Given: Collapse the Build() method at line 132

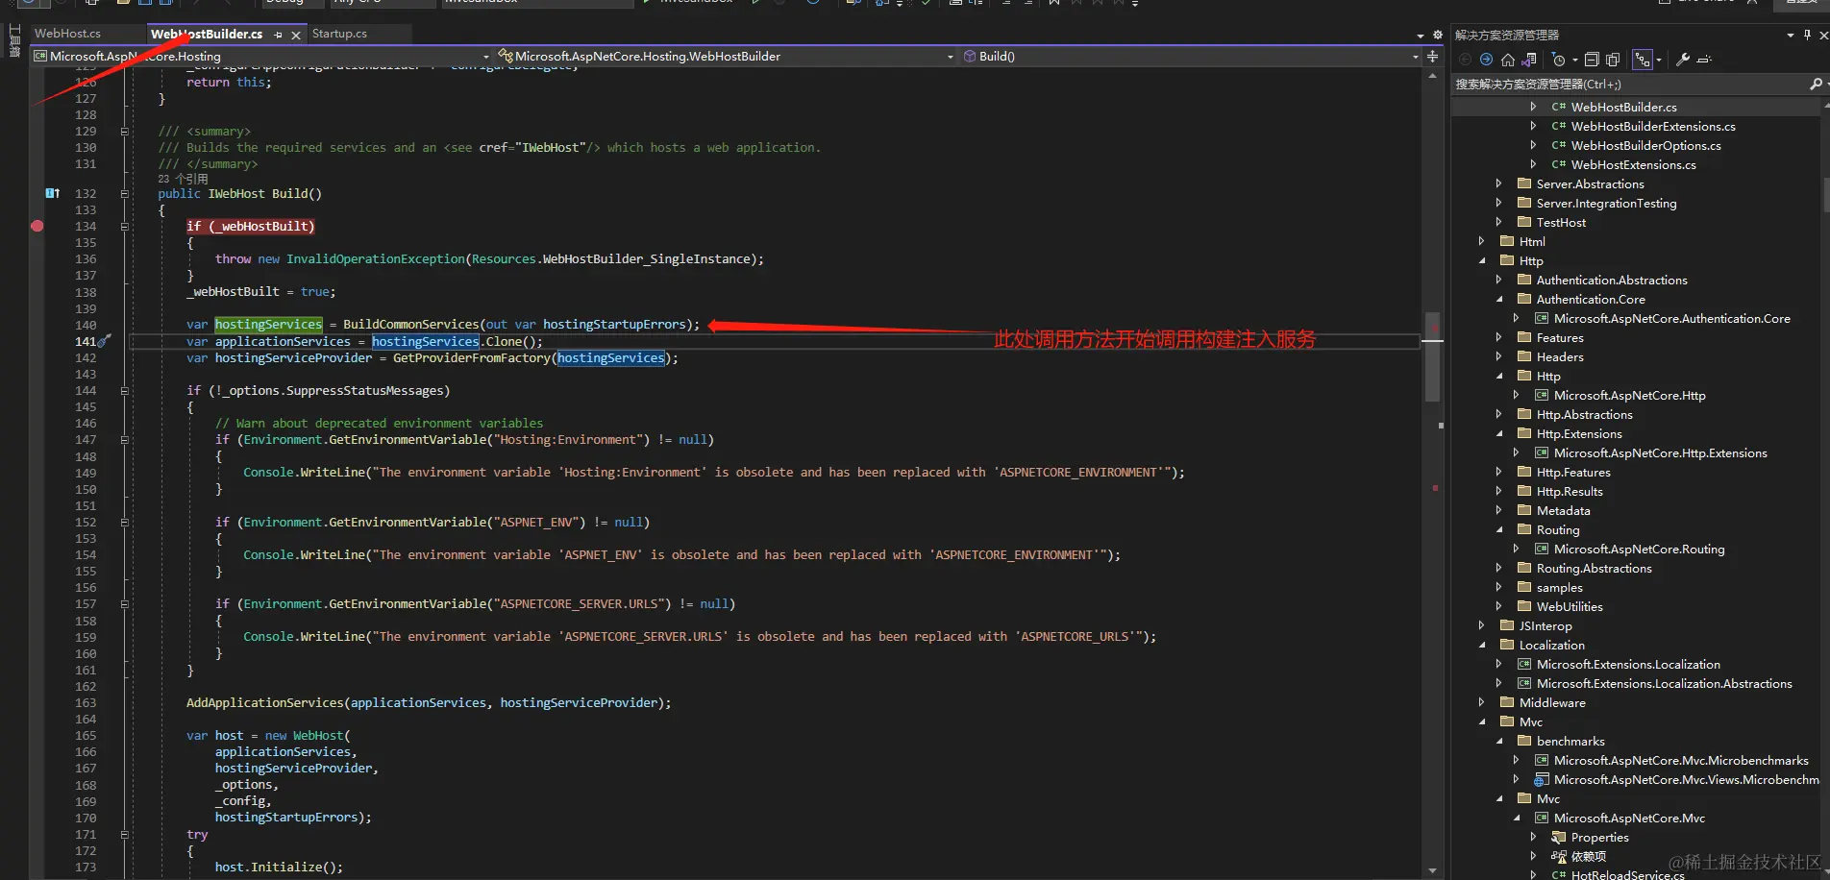Looking at the screenshot, I should coord(125,193).
